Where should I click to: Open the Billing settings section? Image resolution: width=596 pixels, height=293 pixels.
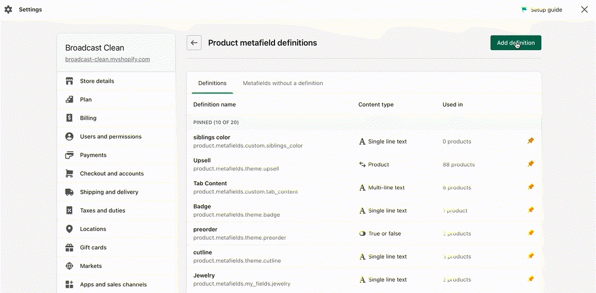[88, 118]
